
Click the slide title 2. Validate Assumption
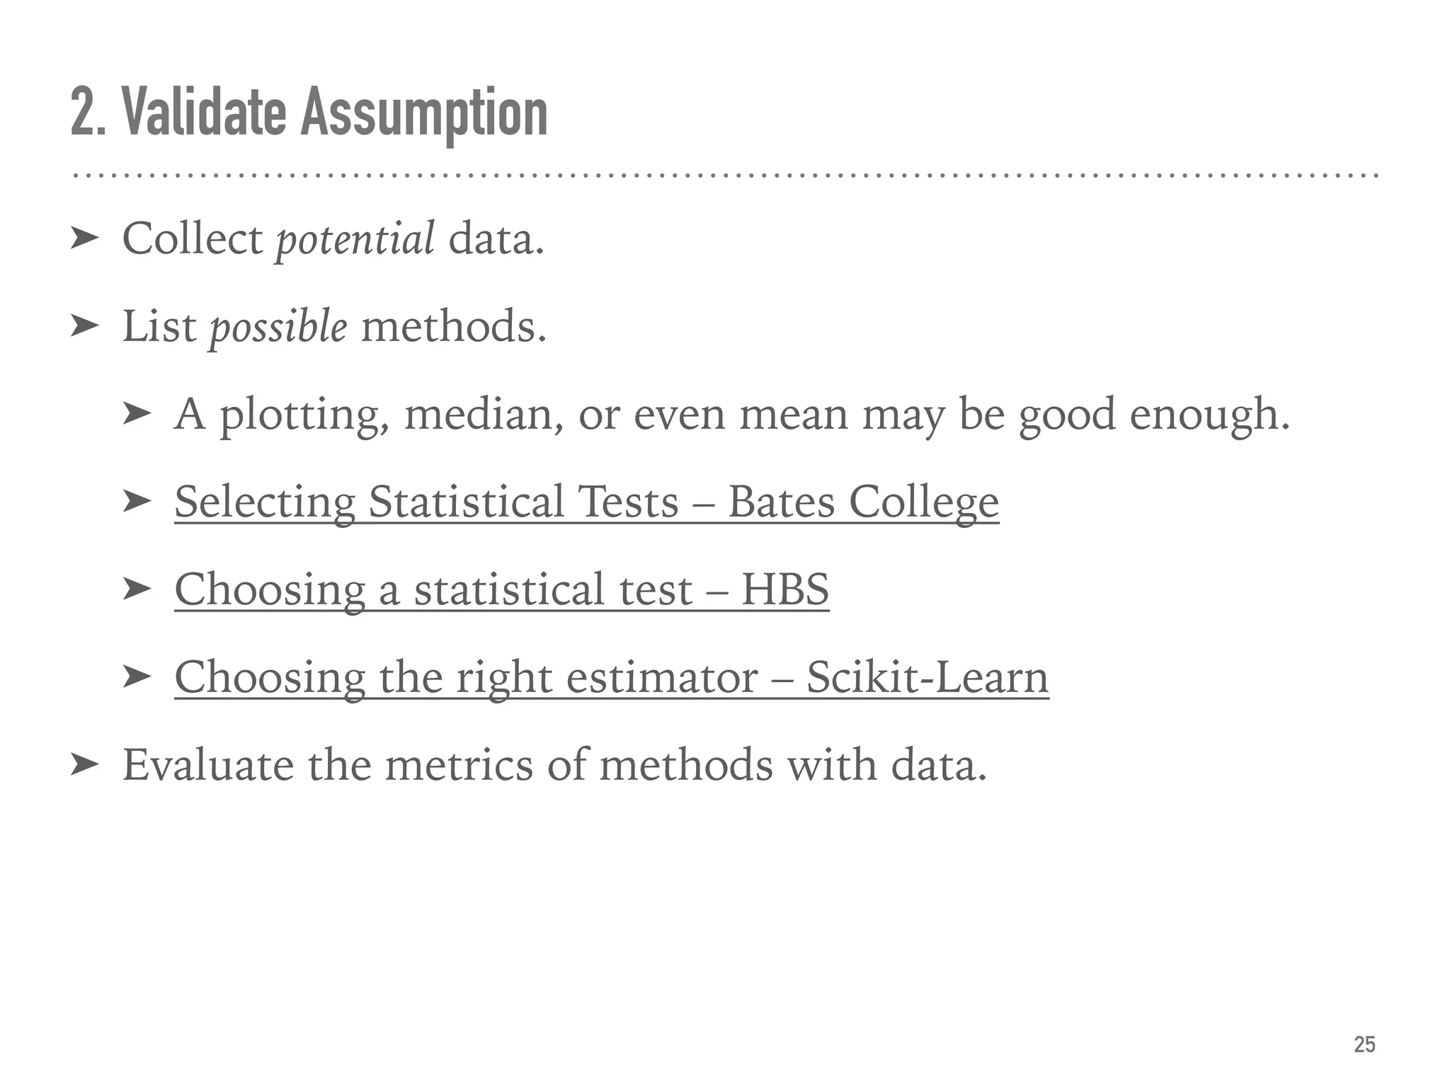(309, 113)
